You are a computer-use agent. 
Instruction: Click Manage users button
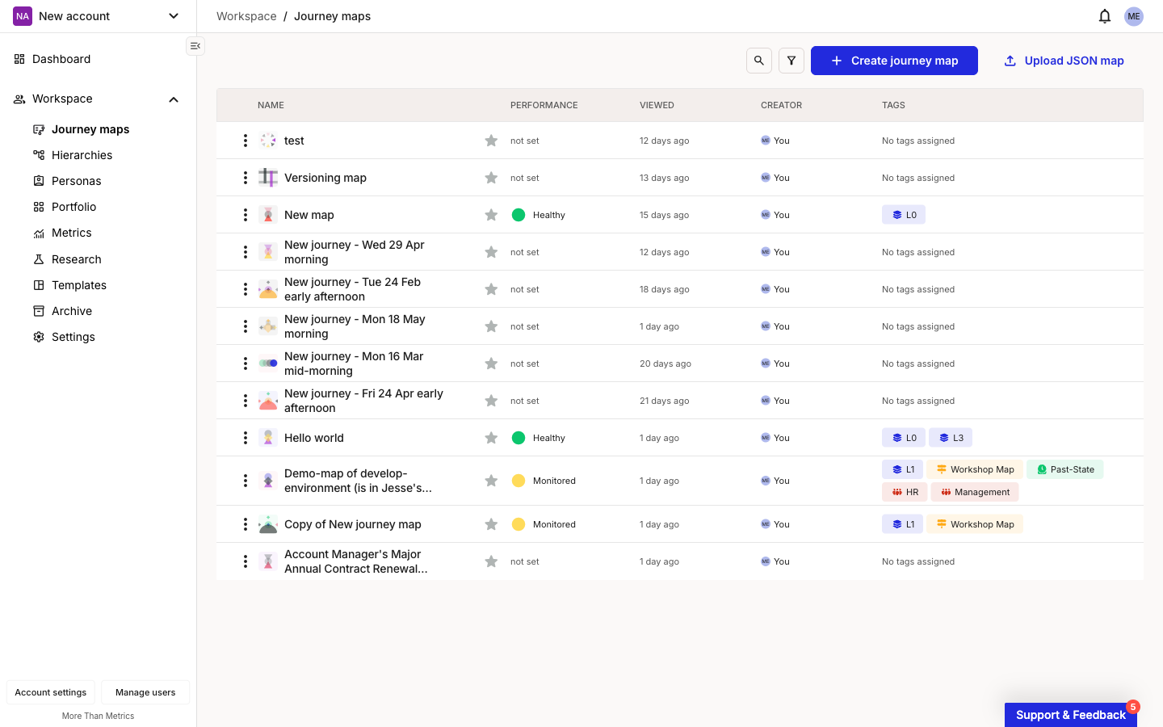coord(145,692)
